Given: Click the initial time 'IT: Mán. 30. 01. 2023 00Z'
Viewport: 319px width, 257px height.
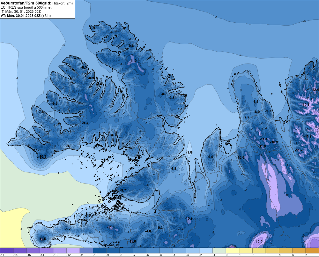Looking at the screenshot, I should (20, 11).
